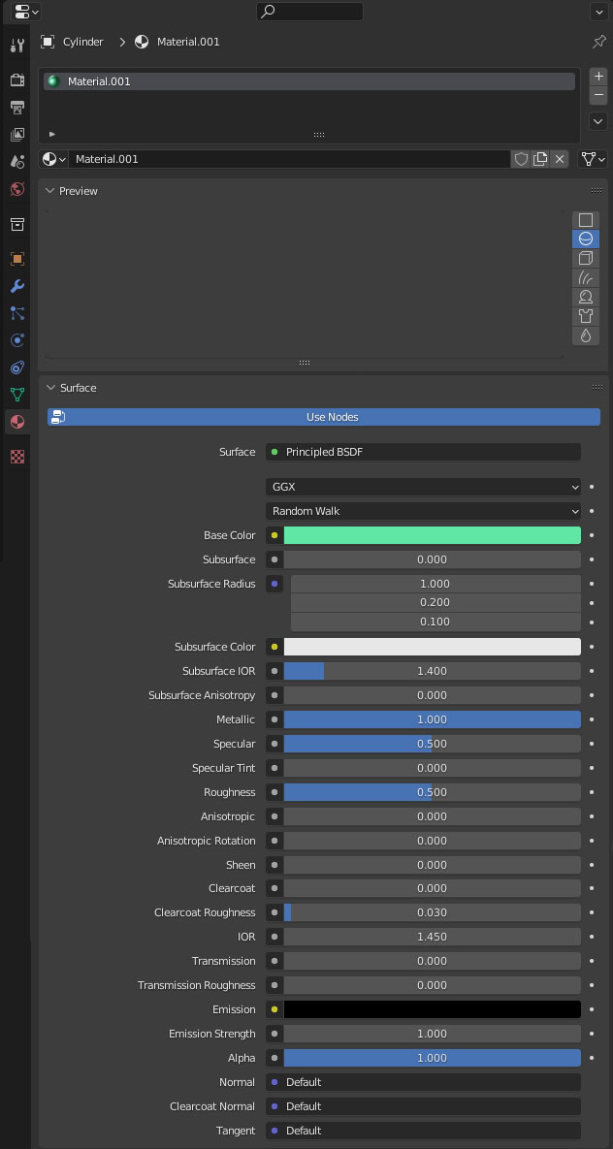Select cloth preview type
Screen dimensions: 613x1149
pos(585,316)
